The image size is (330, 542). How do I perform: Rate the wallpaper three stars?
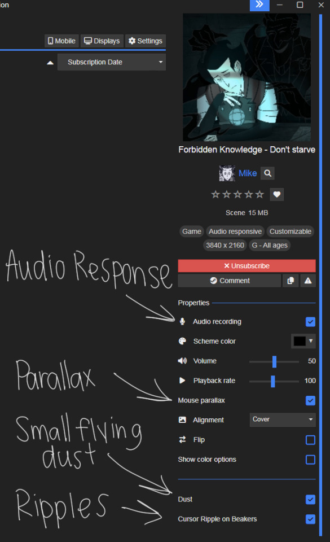237,194
